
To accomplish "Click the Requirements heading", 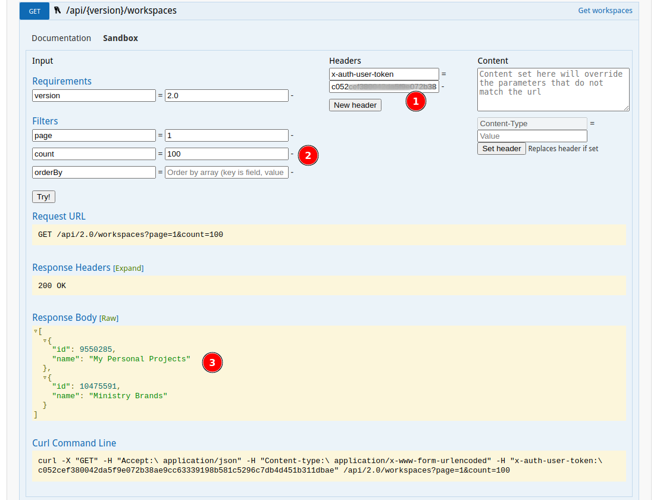I will coord(62,82).
